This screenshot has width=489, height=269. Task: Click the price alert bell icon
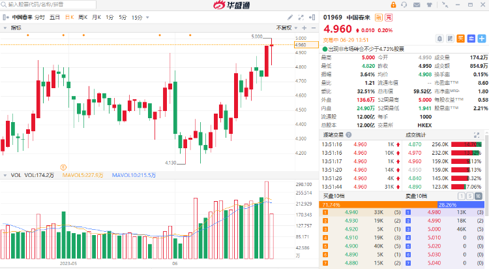[439, 39]
